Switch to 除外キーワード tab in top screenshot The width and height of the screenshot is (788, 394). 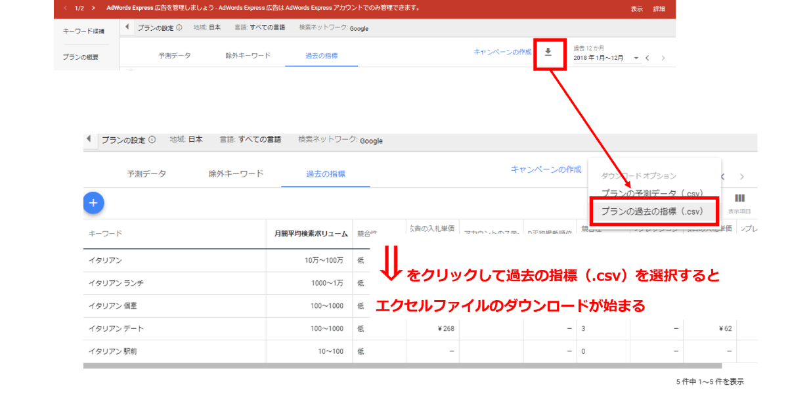tap(248, 56)
